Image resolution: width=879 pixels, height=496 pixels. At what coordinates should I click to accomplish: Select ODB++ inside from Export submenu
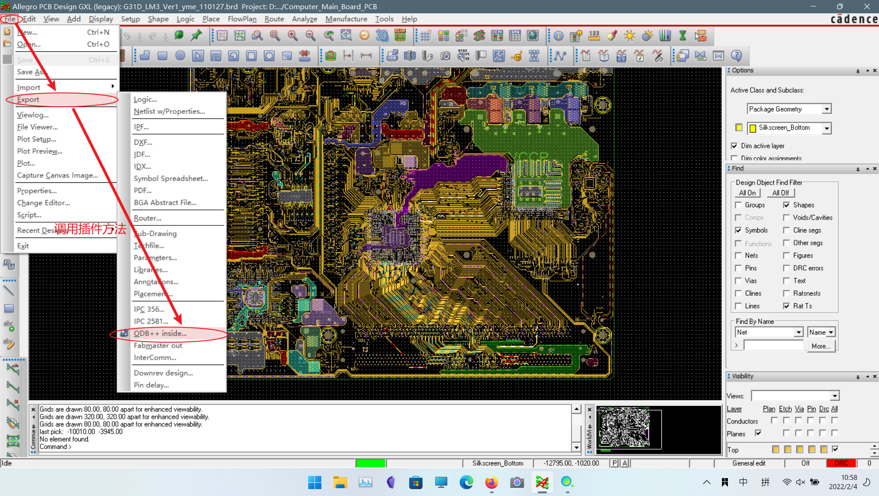point(160,333)
